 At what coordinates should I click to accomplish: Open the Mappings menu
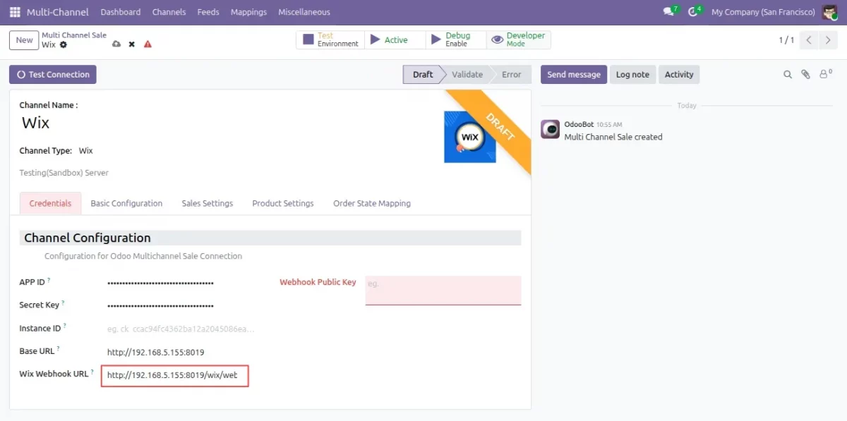(x=248, y=12)
